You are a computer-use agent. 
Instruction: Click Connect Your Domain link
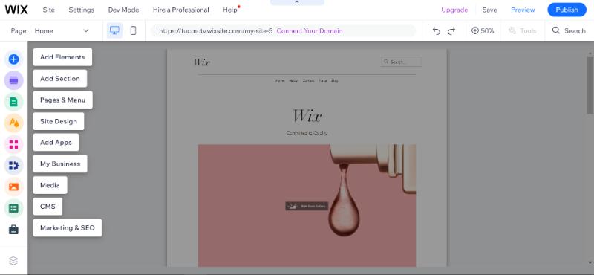point(310,31)
